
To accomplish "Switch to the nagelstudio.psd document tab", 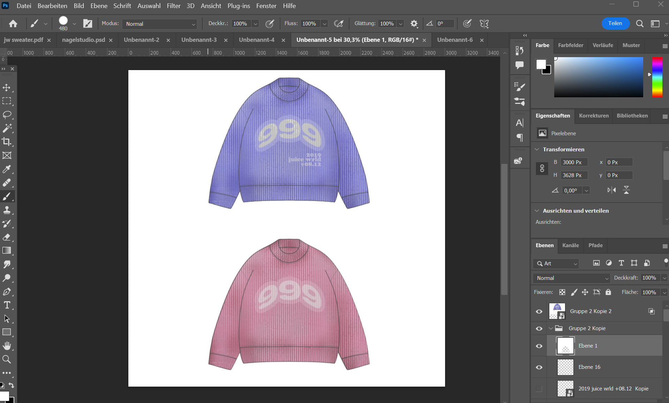I will [83, 40].
